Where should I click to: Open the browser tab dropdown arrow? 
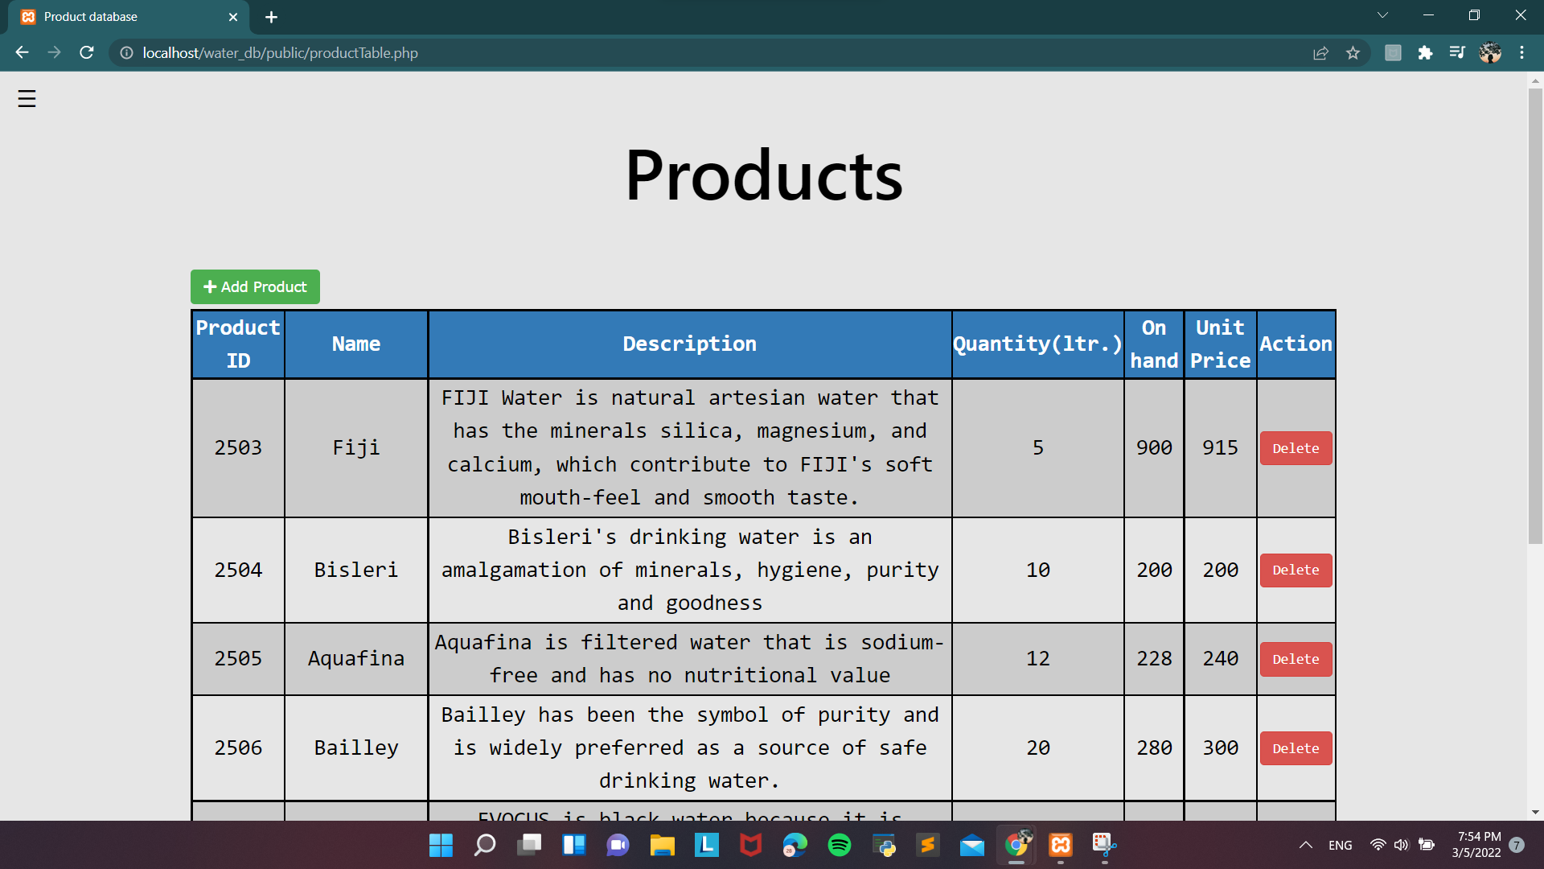1382,14
